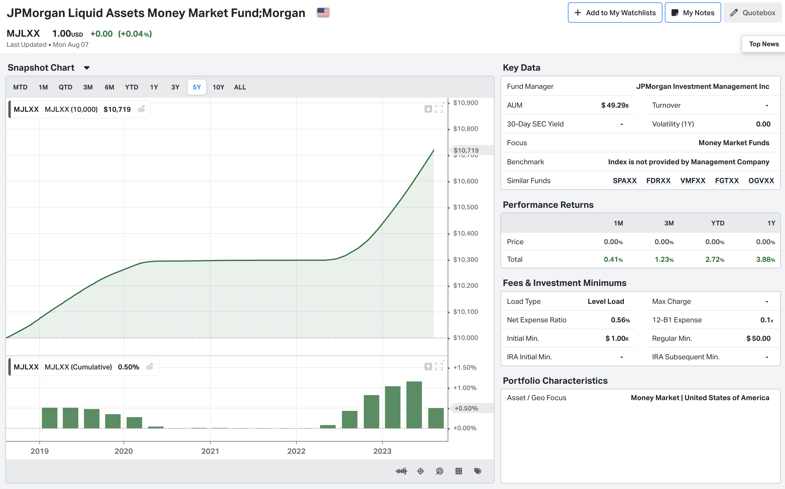This screenshot has width=785, height=489.
Task: Select the 3M time range
Action: pyautogui.click(x=88, y=87)
